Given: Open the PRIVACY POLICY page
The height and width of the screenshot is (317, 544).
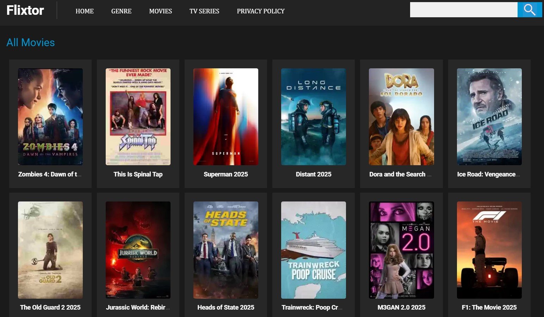Looking at the screenshot, I should (261, 11).
